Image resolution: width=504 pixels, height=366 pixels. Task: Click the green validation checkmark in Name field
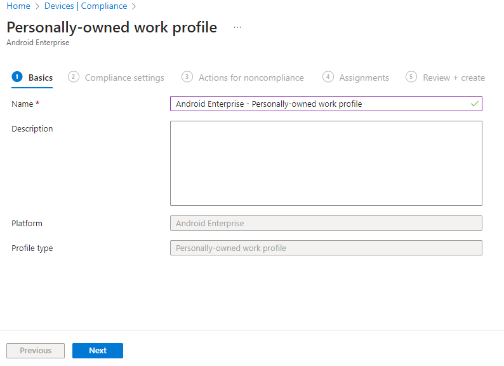(474, 104)
